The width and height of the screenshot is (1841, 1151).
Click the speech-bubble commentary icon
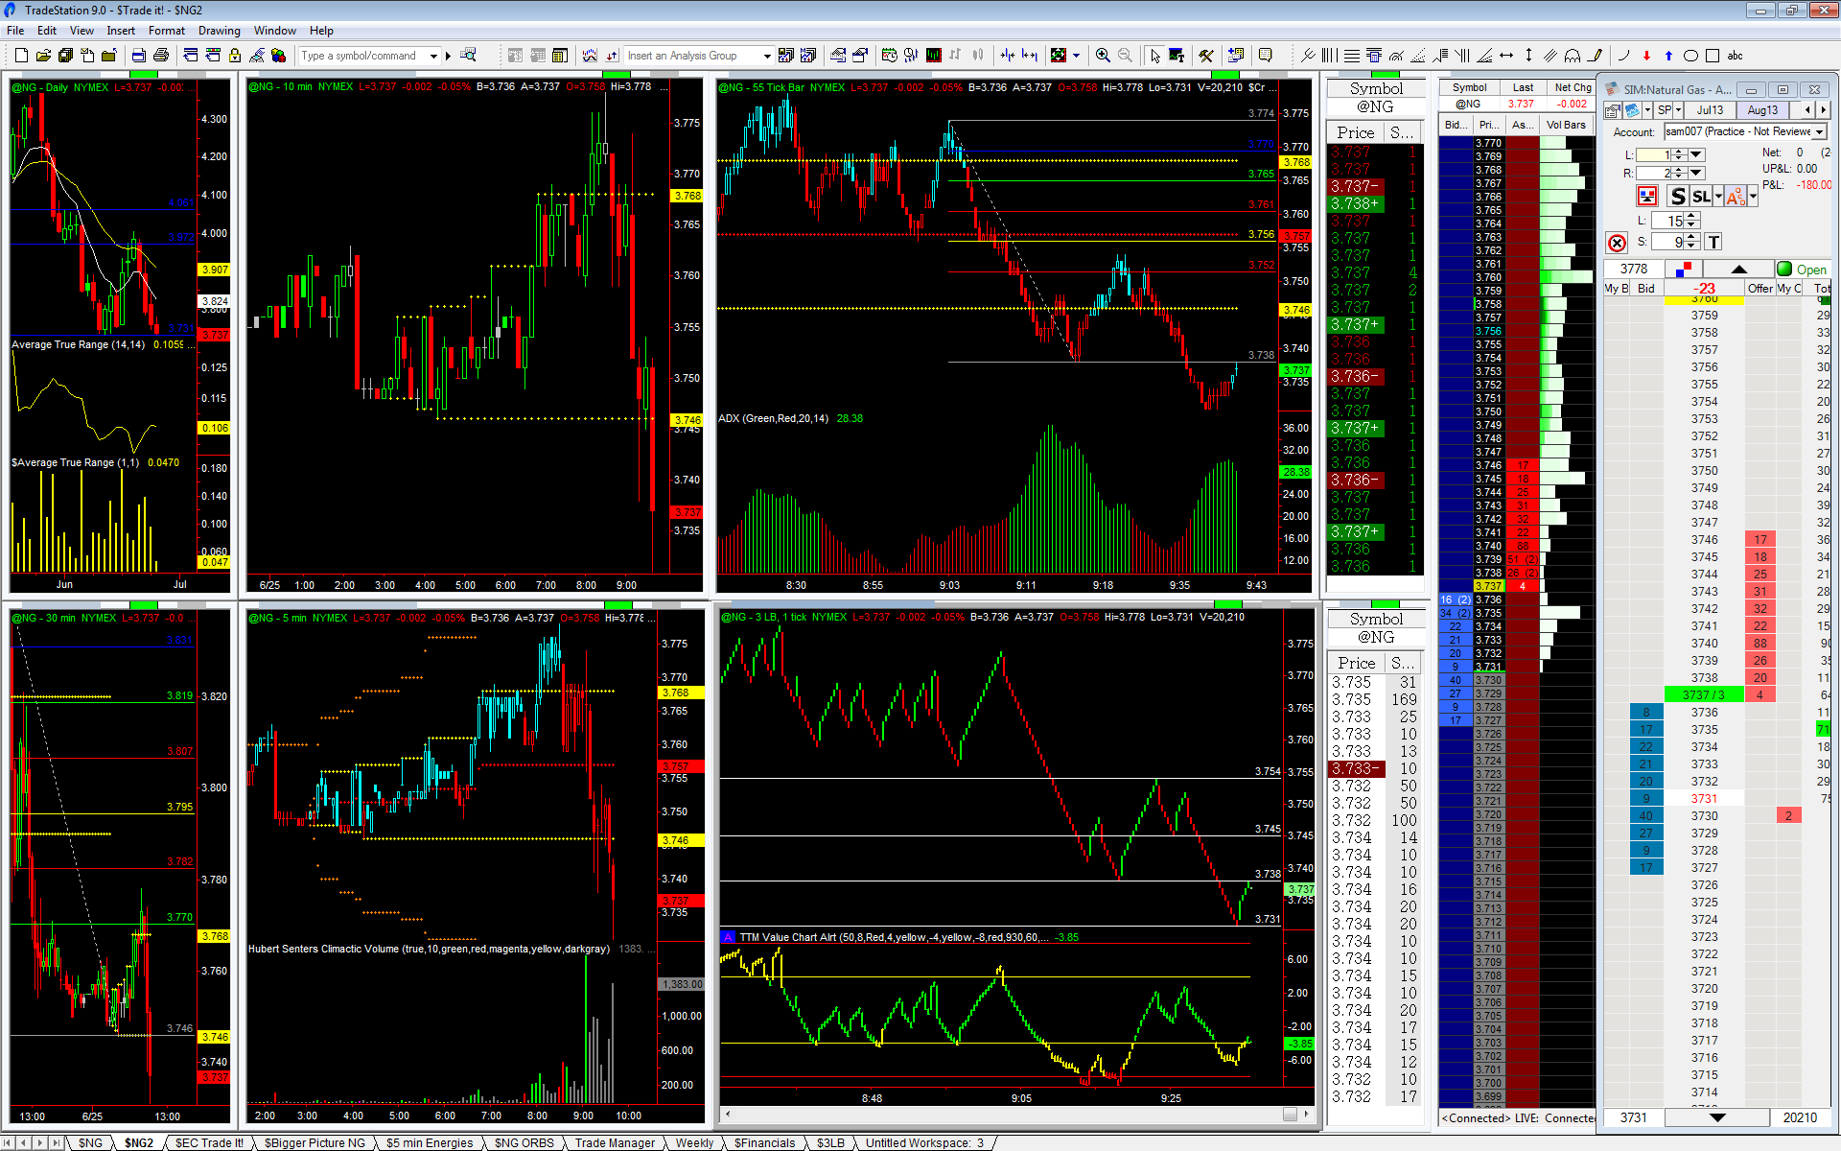click(1265, 56)
